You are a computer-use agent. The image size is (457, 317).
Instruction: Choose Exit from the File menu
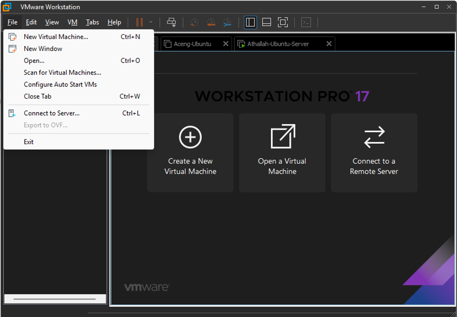79,142
